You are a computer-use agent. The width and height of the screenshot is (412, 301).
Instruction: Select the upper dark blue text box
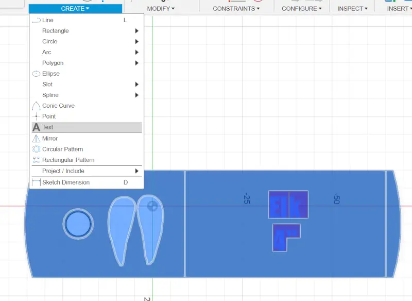pos(288,205)
